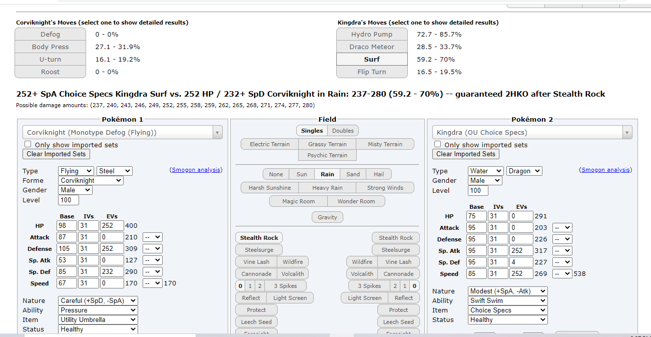This screenshot has height=337, width=651.
Task: Enable Misty Terrain
Action: coord(385,144)
